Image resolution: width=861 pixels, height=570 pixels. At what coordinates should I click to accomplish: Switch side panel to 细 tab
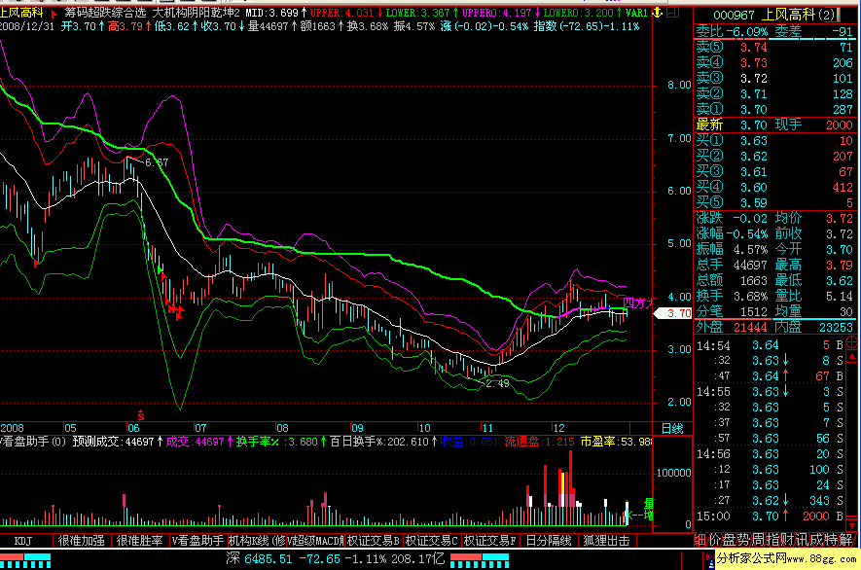click(700, 540)
